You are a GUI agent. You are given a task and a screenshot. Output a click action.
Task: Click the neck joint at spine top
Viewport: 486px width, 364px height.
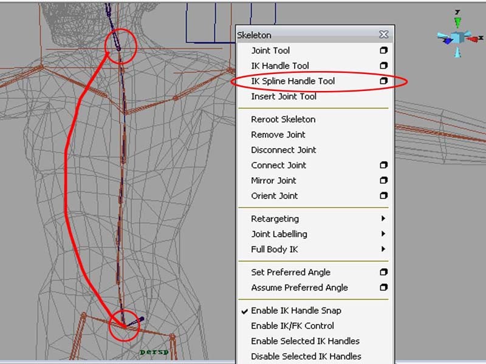[118, 49]
